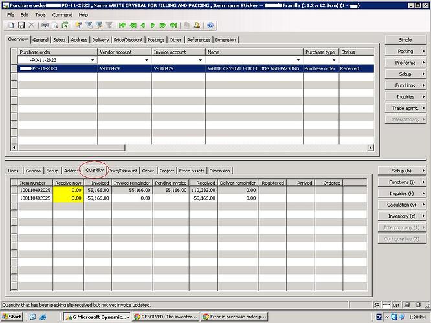Click the header Functions button

tap(405, 85)
